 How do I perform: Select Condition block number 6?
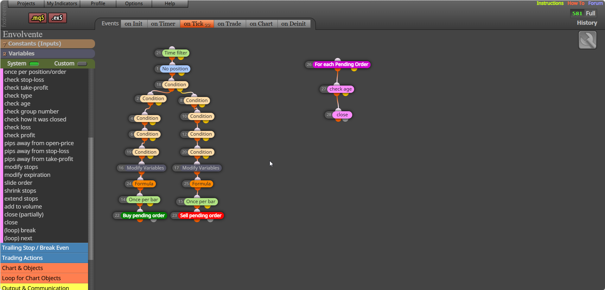coord(147,134)
